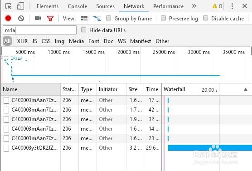Open the Performance tab

168,6
